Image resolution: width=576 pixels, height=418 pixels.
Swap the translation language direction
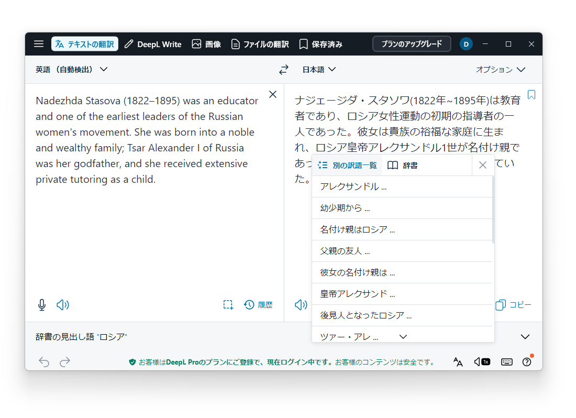283,69
